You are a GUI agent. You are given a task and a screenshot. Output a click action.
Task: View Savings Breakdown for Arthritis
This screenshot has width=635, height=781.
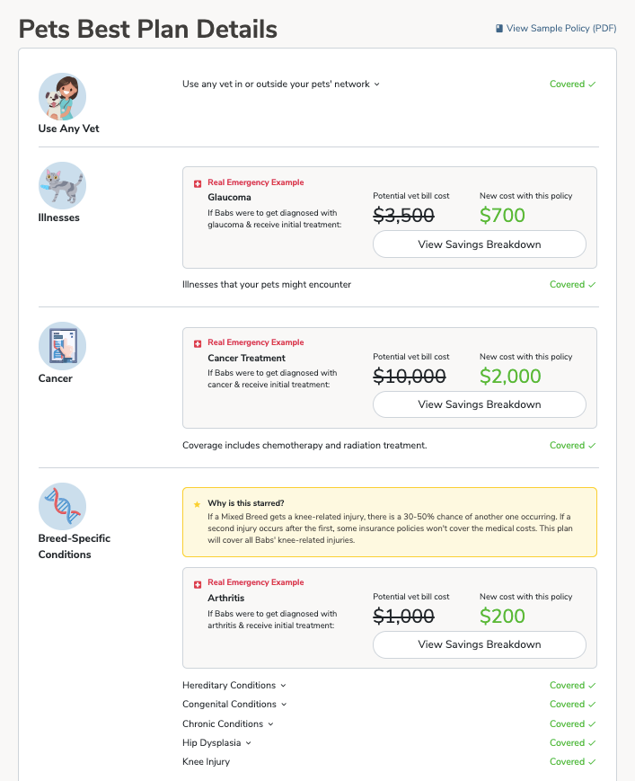pyautogui.click(x=479, y=644)
